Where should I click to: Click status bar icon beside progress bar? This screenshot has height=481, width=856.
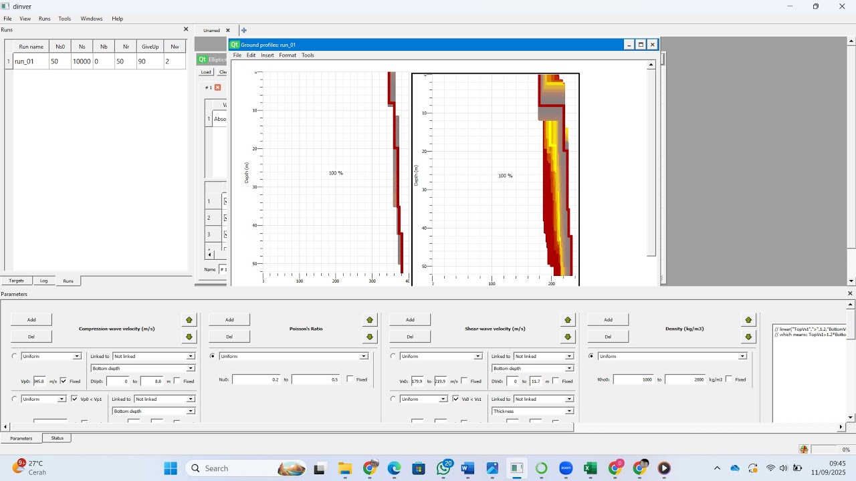804,450
